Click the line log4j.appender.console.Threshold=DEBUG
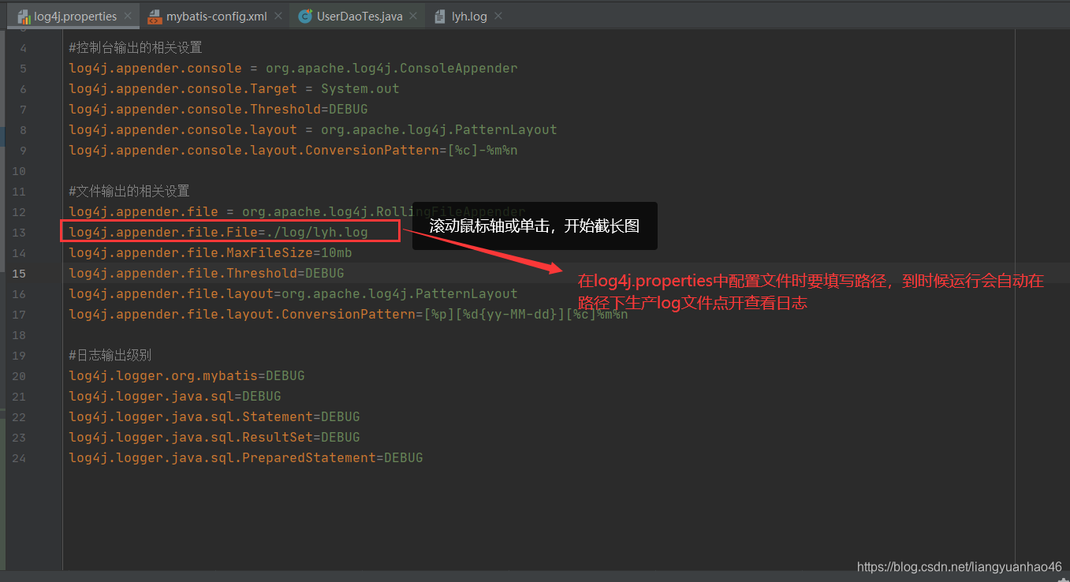Image resolution: width=1070 pixels, height=582 pixels. (218, 110)
